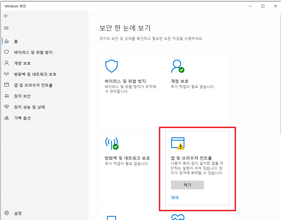This screenshot has height=220, width=281.
Task: Click the 보안 한 눈에 보기 heading
Action: tap(125, 28)
